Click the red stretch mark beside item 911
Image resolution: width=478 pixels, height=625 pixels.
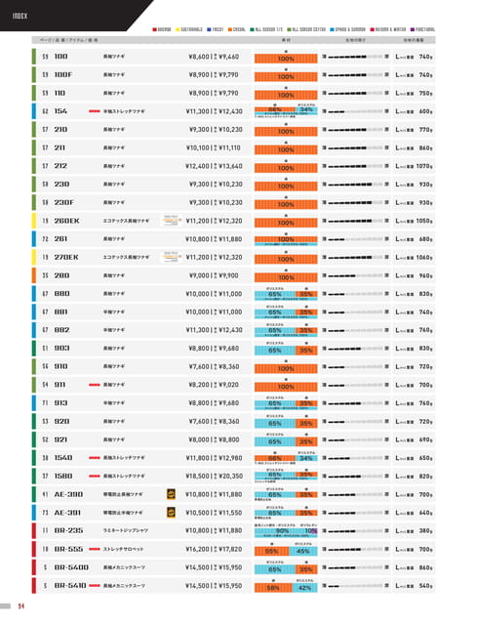pyautogui.click(x=95, y=385)
